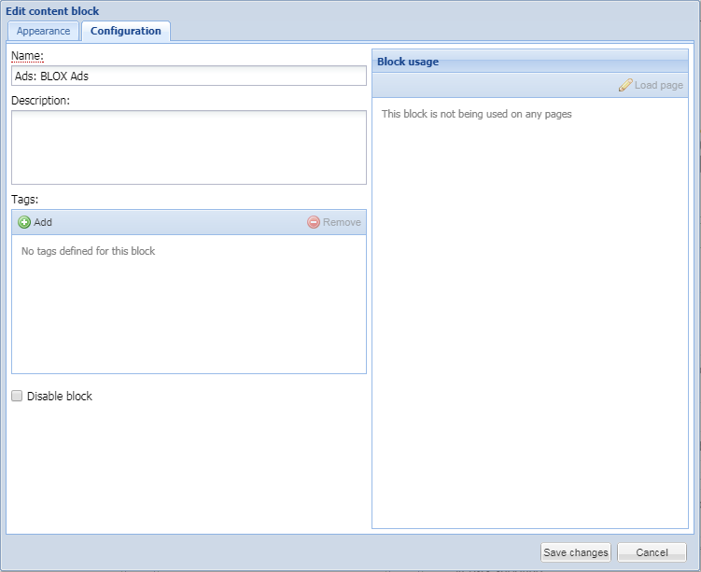
Task: Click the 'Description:' field label
Action: click(41, 100)
